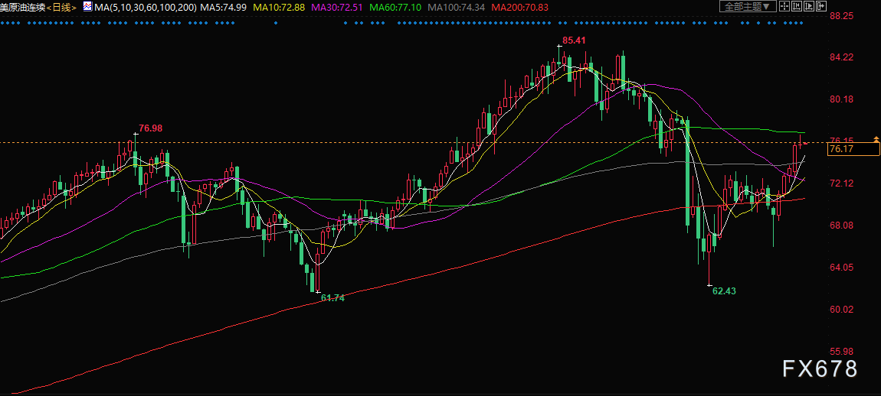
Task: Click the 60.02 price axis label
Action: pyautogui.click(x=842, y=310)
